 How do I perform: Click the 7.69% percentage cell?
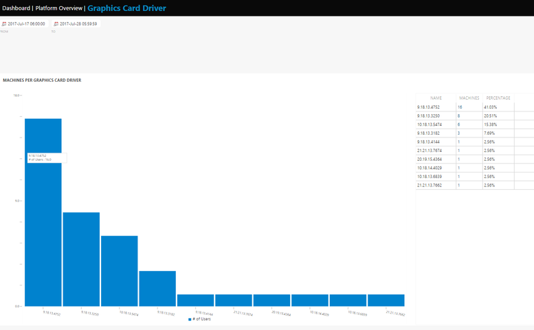(x=489, y=133)
